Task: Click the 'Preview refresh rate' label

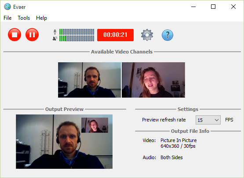Action: point(164,120)
